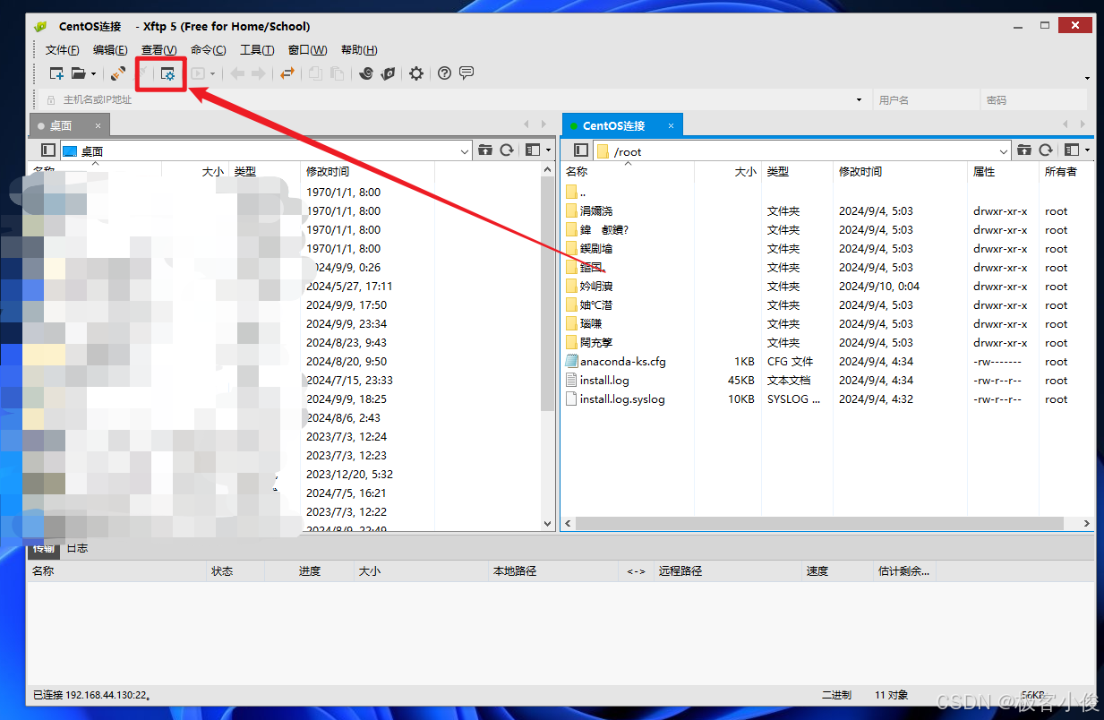Launch Xshell using its spiral toolbar icon
1104x720 pixels.
(365, 73)
